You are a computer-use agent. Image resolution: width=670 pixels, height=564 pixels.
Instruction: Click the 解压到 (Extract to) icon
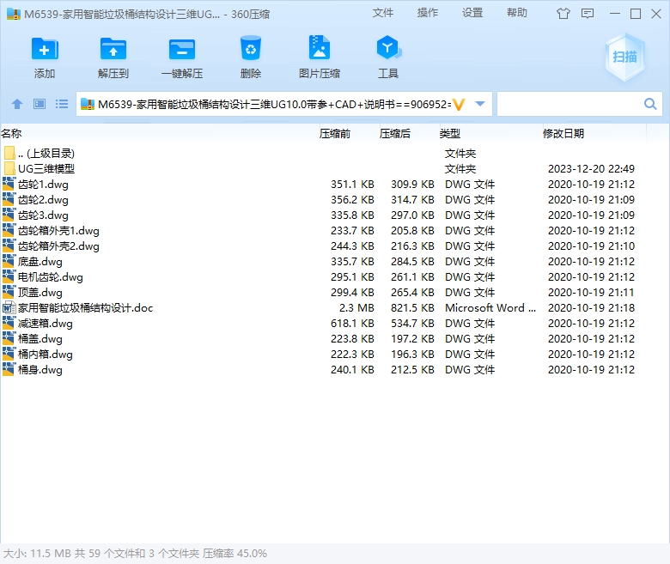(113, 49)
